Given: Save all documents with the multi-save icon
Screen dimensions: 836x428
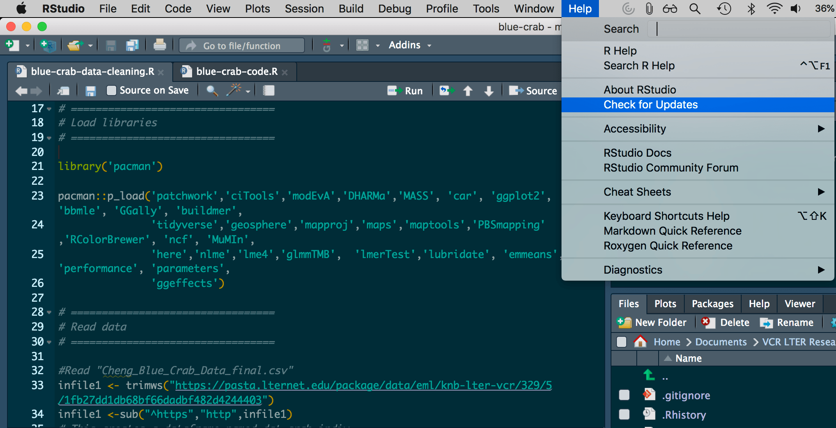Looking at the screenshot, I should 133,45.
